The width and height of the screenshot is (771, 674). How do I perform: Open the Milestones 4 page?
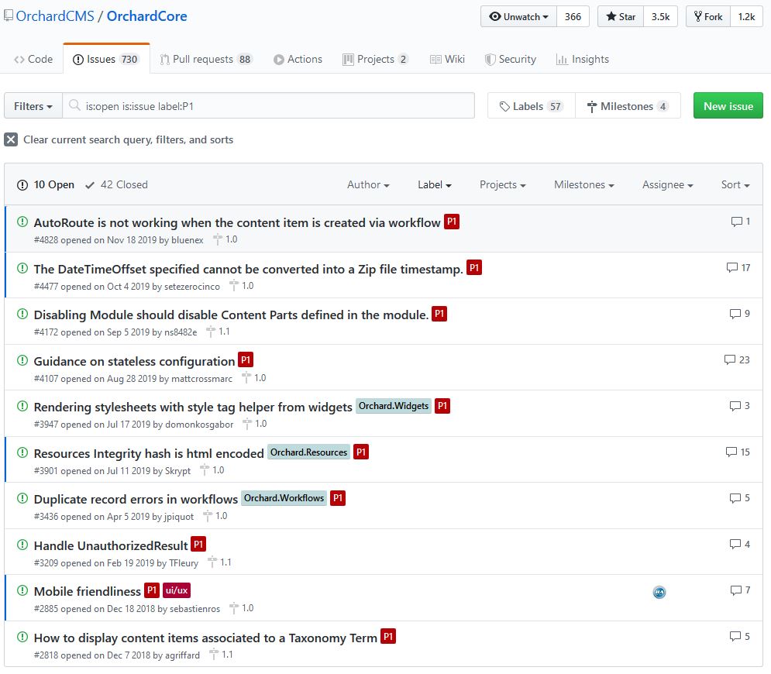628,105
